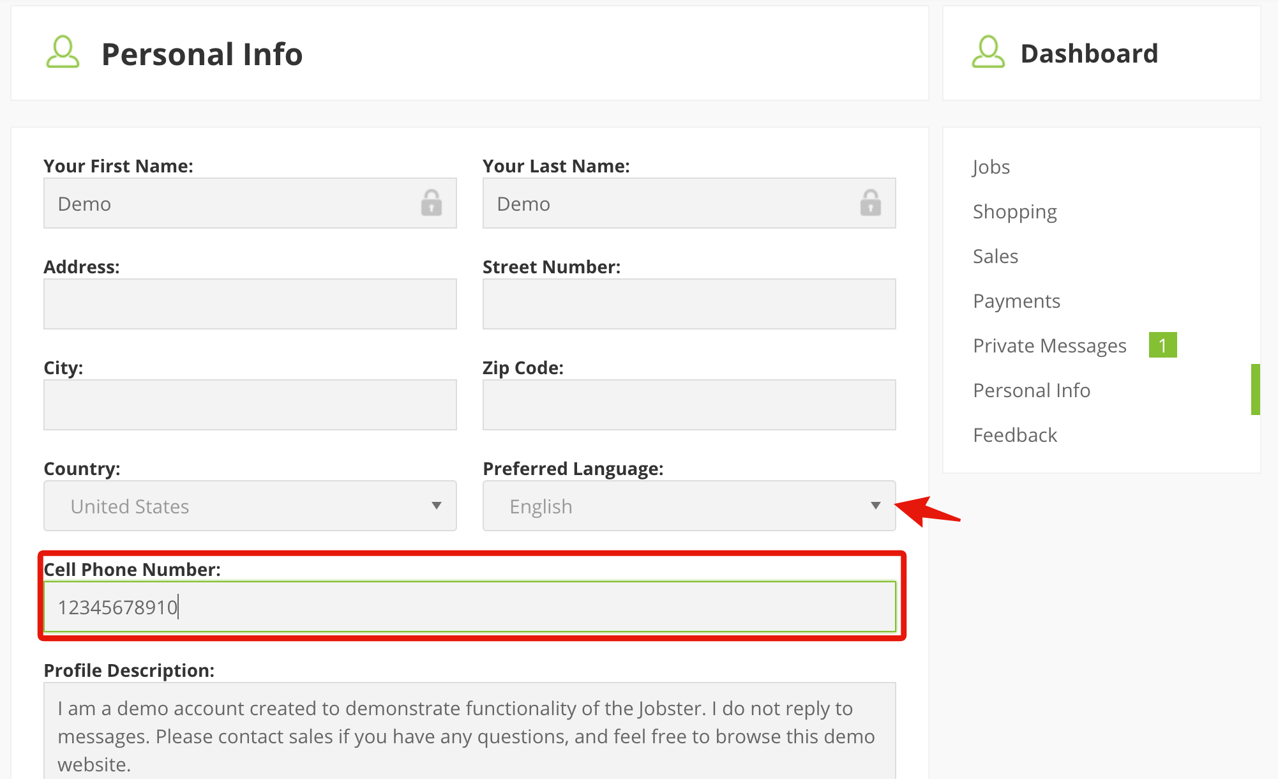Click the Profile Description label
Viewport: 1278px width, 779px height.
coord(129,670)
